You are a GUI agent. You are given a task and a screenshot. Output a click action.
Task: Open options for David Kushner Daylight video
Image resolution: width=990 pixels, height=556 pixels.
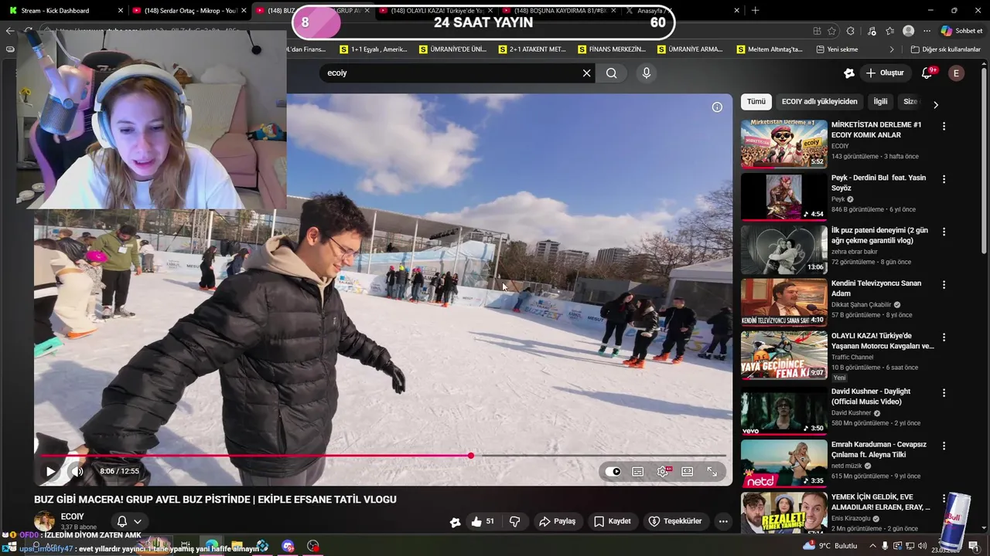point(944,393)
